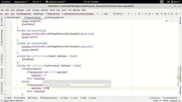Open the Event Log panel
Image resolution: width=182 pixels, height=102 pixels.
(154, 98)
